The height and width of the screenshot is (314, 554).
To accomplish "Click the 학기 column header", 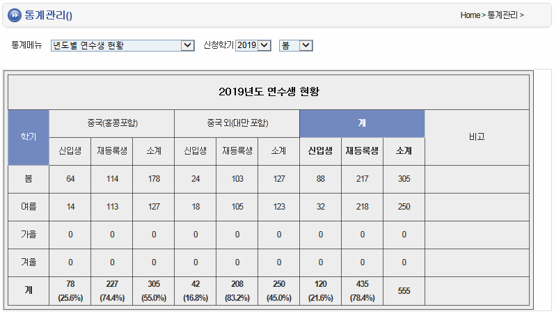I will (29, 137).
